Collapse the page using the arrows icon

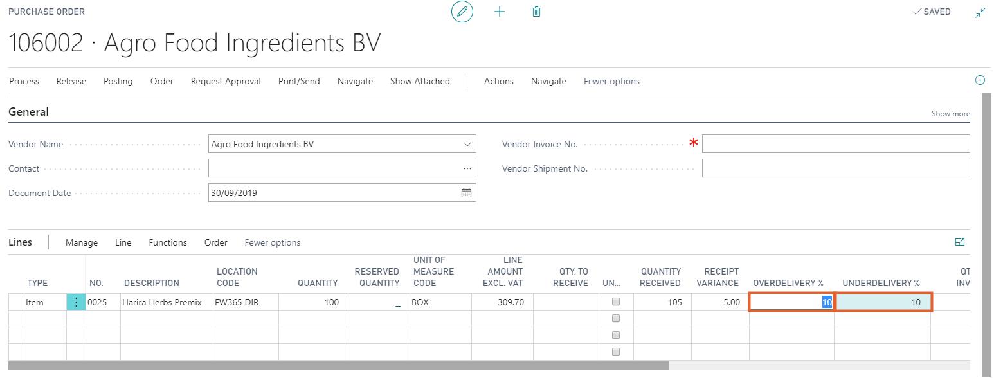(980, 13)
